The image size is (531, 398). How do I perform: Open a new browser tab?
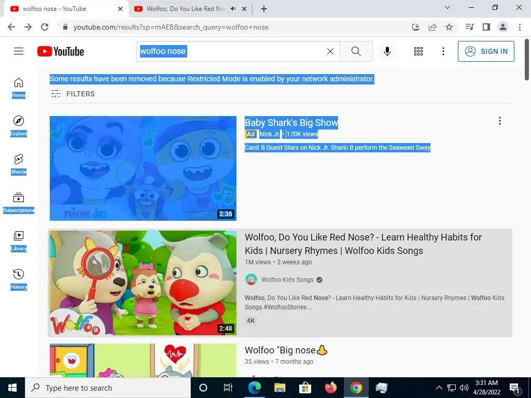pos(264,9)
